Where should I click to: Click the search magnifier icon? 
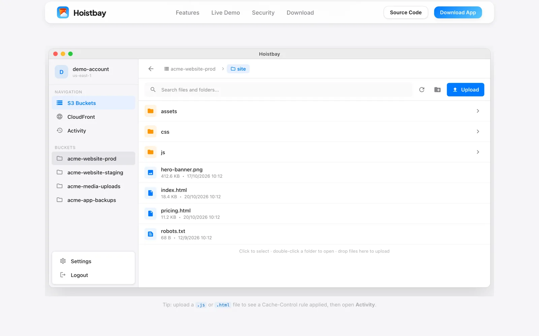tap(153, 90)
